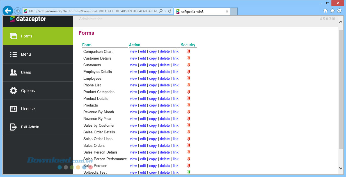This screenshot has height=177, width=346.
Task: Click the browser back arrow button
Action: coord(8,11)
